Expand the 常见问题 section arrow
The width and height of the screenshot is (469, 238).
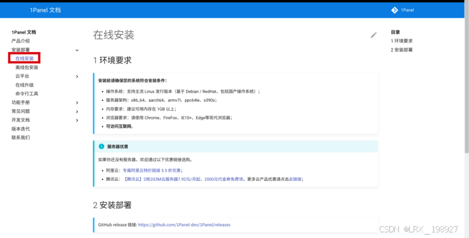[77, 111]
